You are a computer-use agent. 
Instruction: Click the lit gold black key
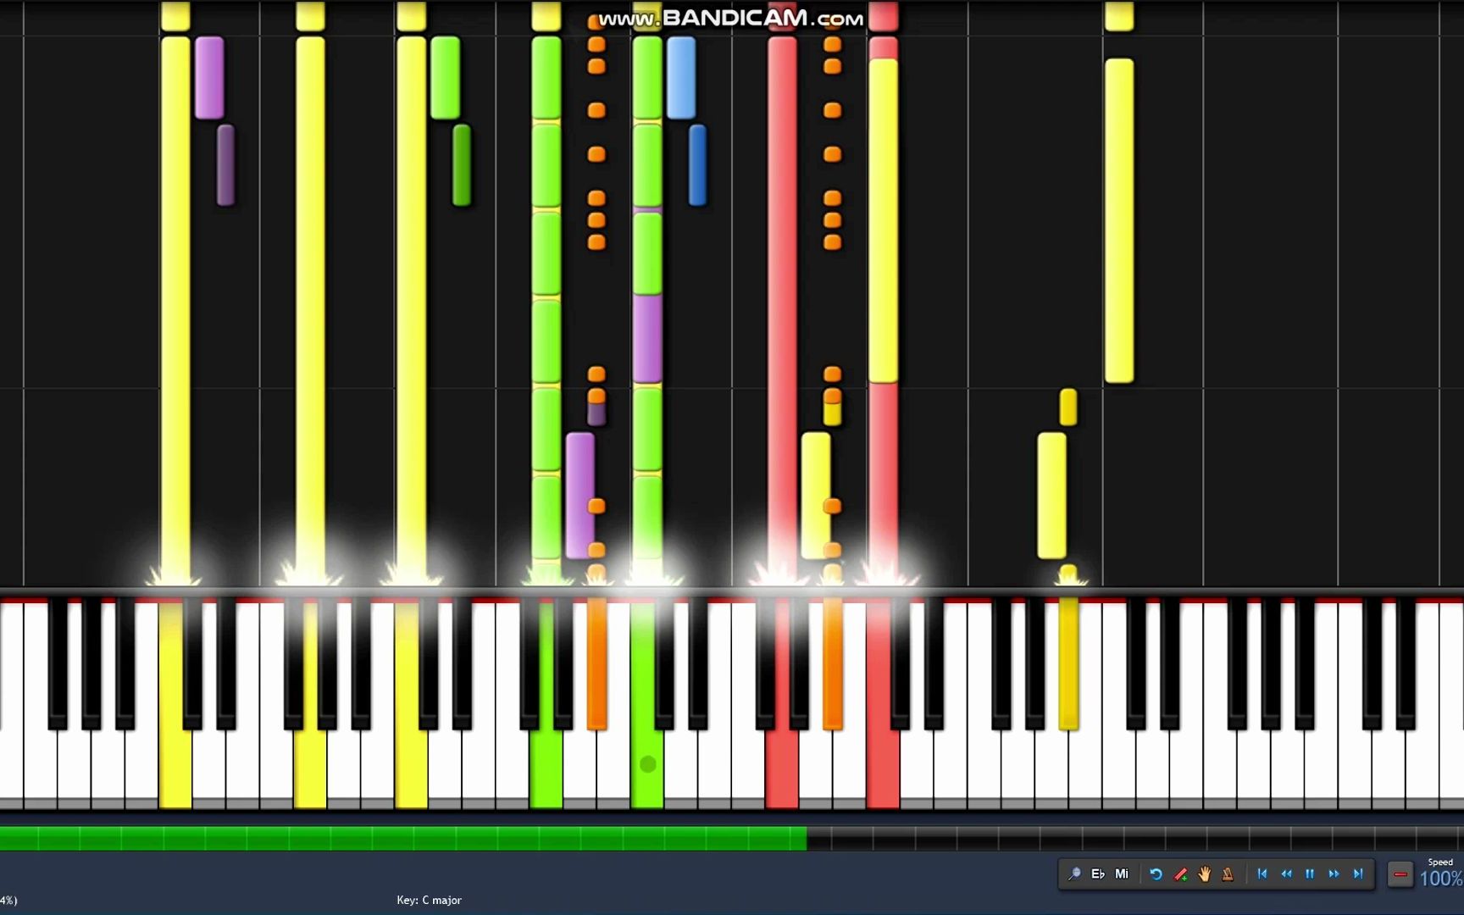click(x=1068, y=663)
